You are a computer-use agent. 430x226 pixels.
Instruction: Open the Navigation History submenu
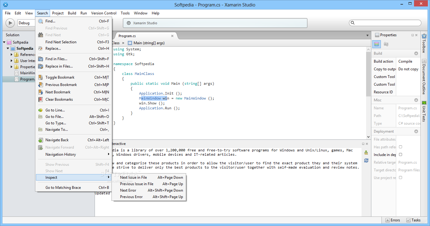(73, 154)
